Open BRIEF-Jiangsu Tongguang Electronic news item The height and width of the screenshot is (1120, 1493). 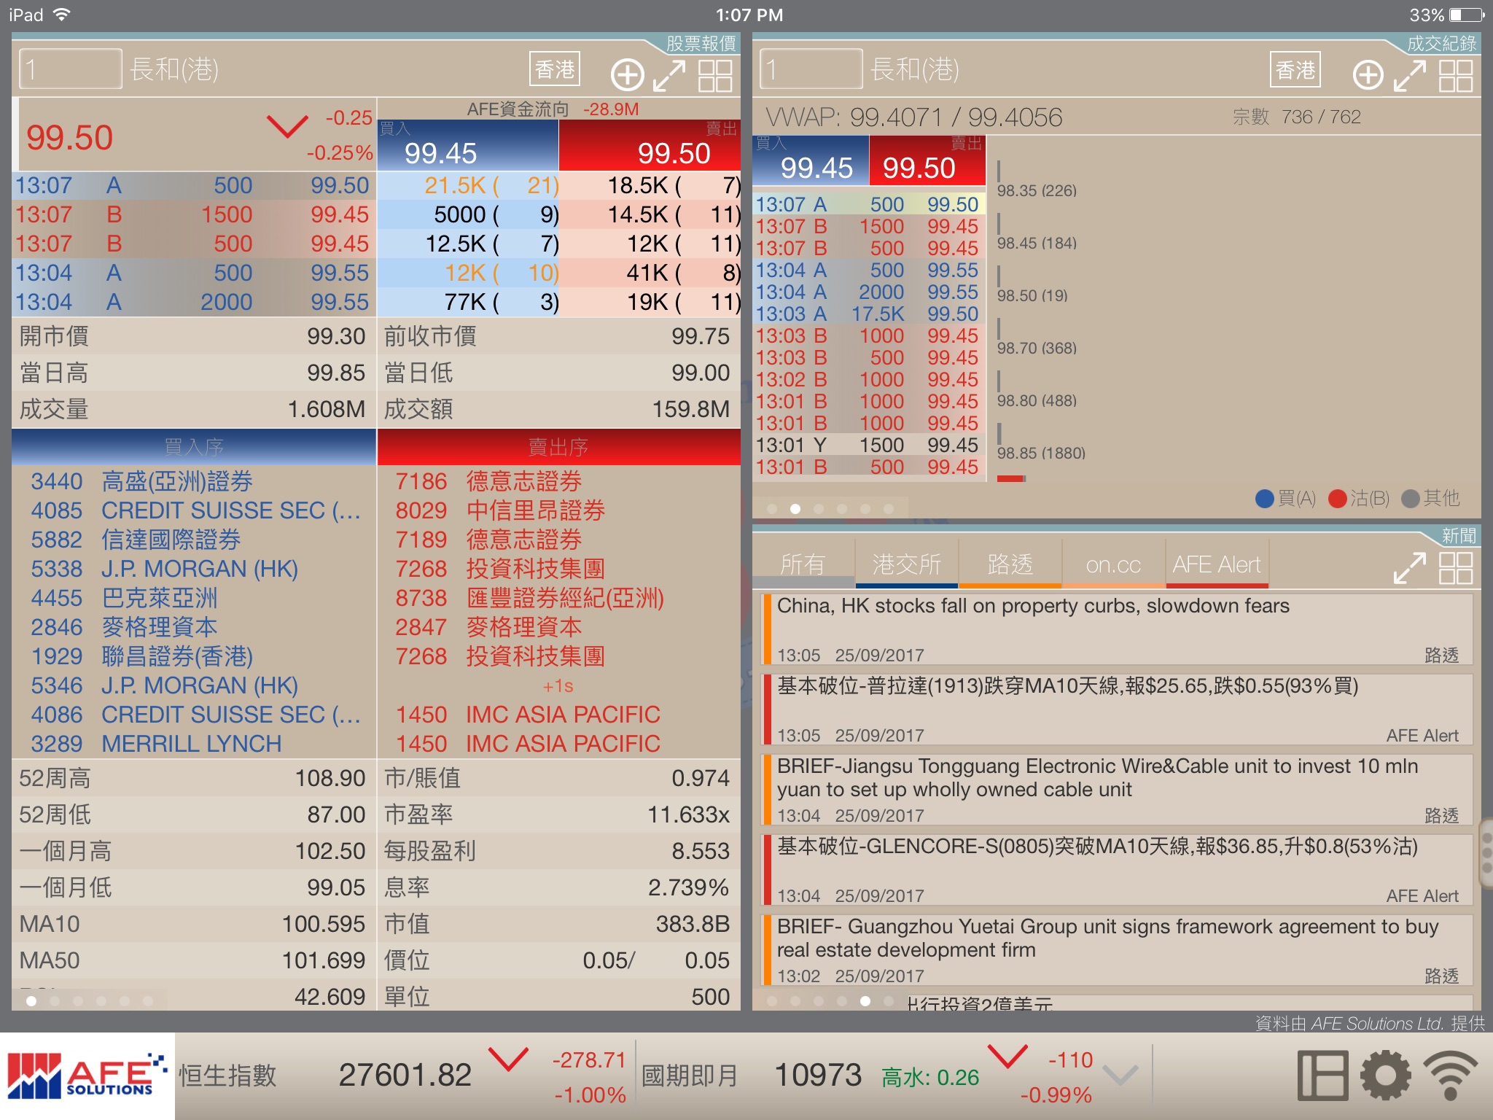pos(1117,790)
